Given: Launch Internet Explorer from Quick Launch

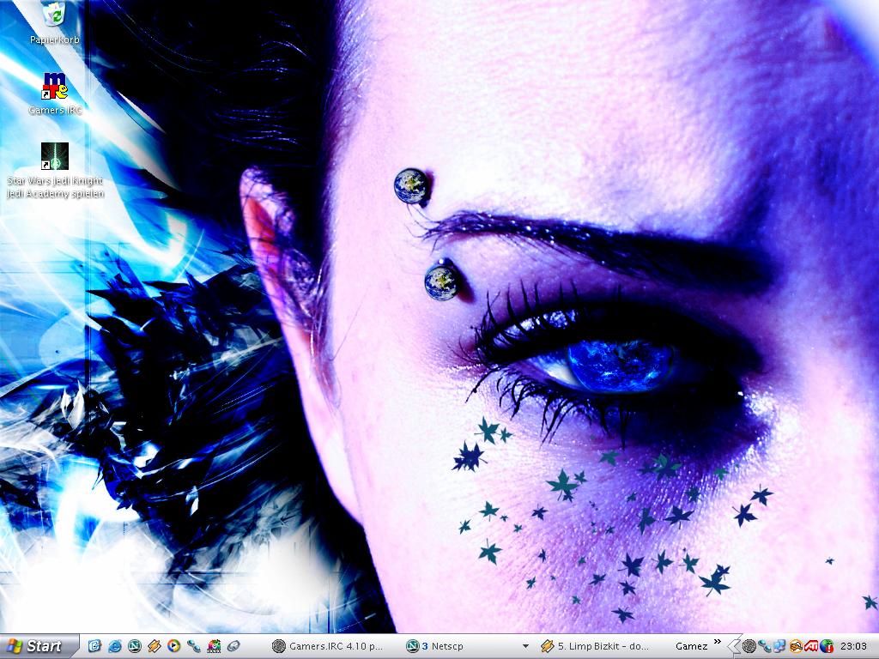Looking at the screenshot, I should tap(114, 646).
